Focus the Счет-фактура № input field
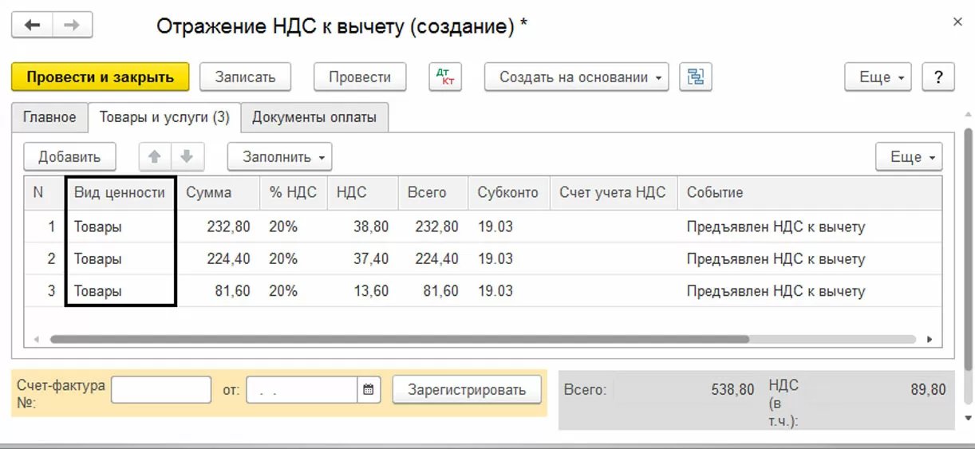The width and height of the screenshot is (975, 449). (x=161, y=390)
